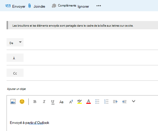Click the Envoyé à partir d'Outlook signature text

pyautogui.click(x=29, y=123)
